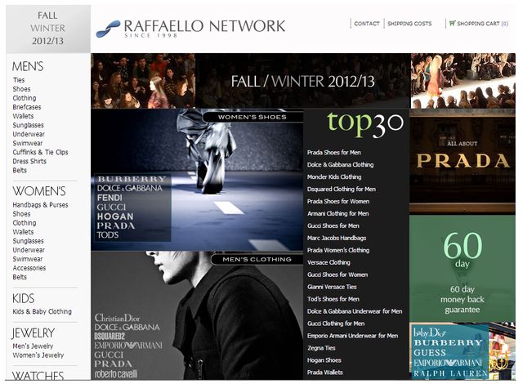The width and height of the screenshot is (523, 384).
Task: Open the shopping cart icon
Action: click(x=452, y=24)
